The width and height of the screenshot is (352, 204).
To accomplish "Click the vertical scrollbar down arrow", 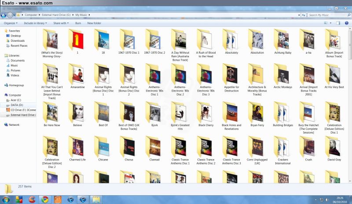I will [x=350, y=181].
